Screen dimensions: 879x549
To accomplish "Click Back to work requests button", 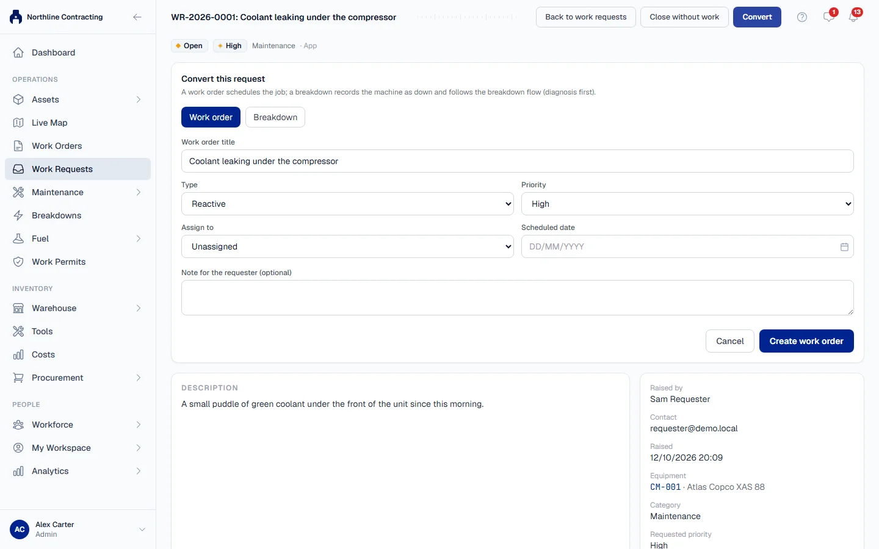I will click(x=586, y=17).
